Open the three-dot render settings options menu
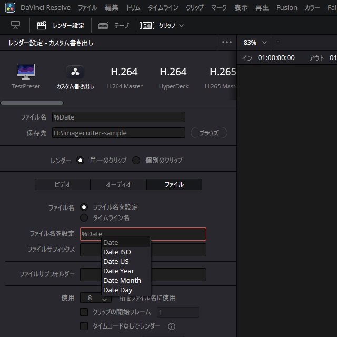The height and width of the screenshot is (337, 337). click(x=227, y=43)
